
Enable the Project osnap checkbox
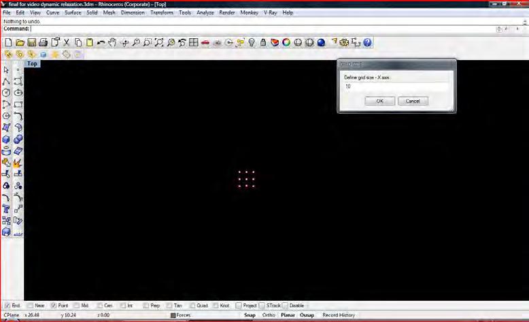click(239, 306)
